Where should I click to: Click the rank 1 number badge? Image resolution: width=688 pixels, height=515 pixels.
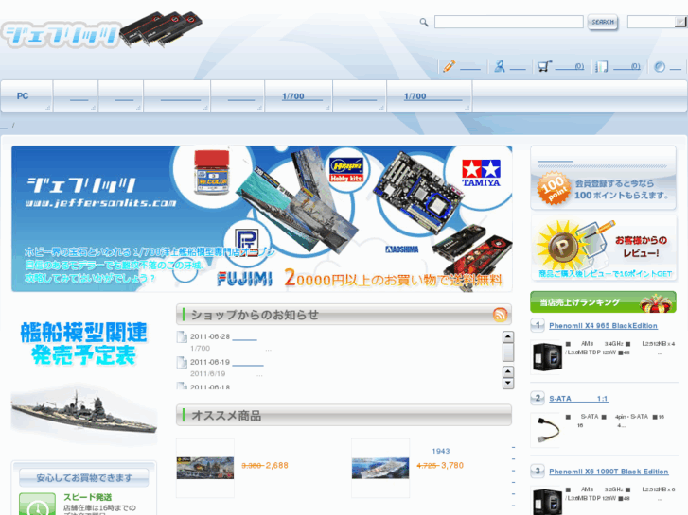[x=538, y=325]
